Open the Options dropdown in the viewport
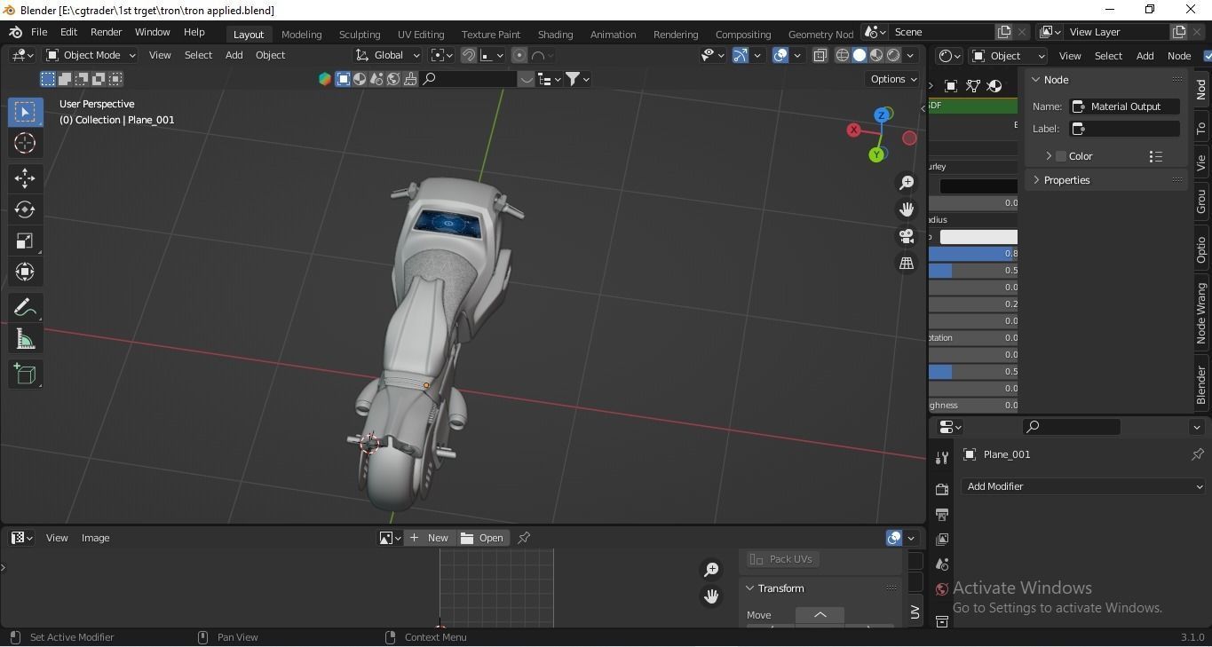The width and height of the screenshot is (1212, 647). click(x=893, y=79)
